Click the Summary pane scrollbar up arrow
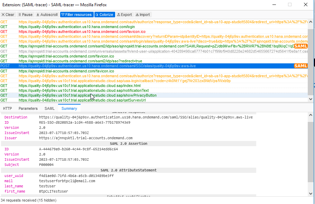The width and height of the screenshot is (315, 204). pyautogui.click(x=311, y=115)
